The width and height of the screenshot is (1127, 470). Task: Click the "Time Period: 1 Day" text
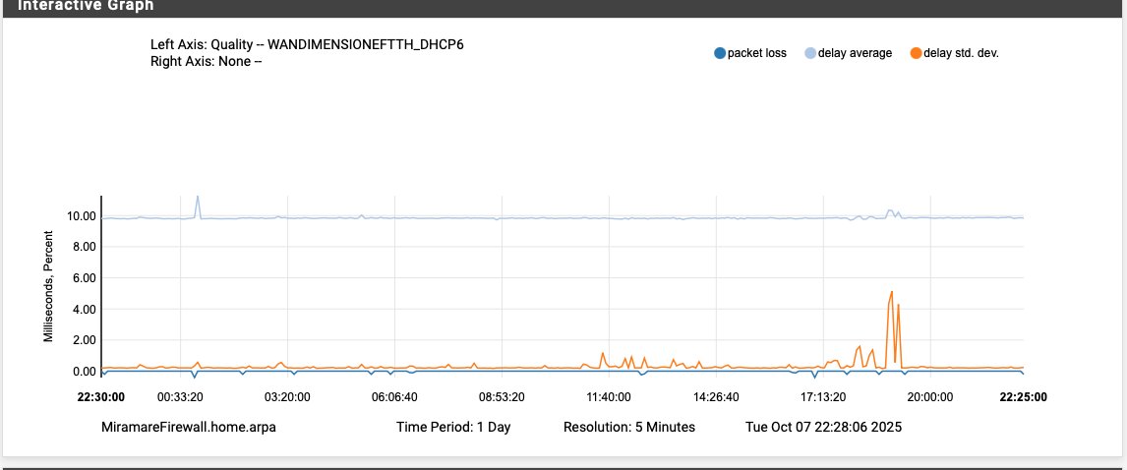tap(453, 428)
